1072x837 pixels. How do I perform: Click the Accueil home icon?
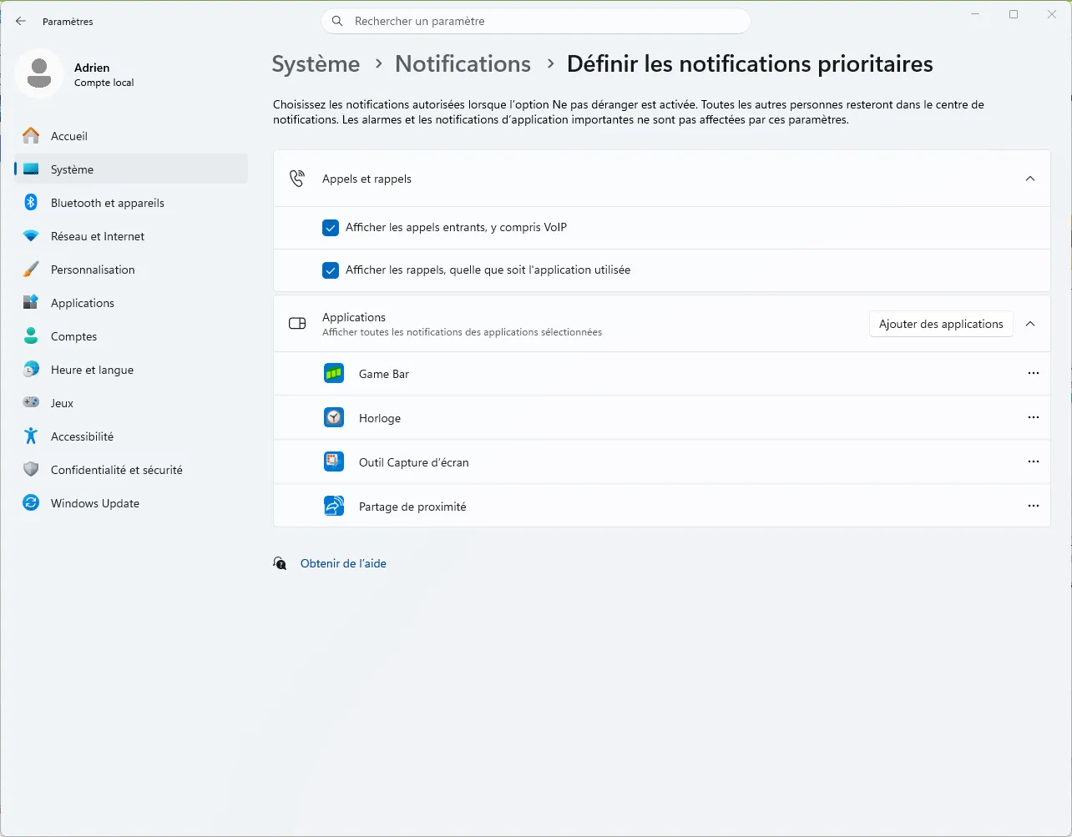click(x=31, y=135)
